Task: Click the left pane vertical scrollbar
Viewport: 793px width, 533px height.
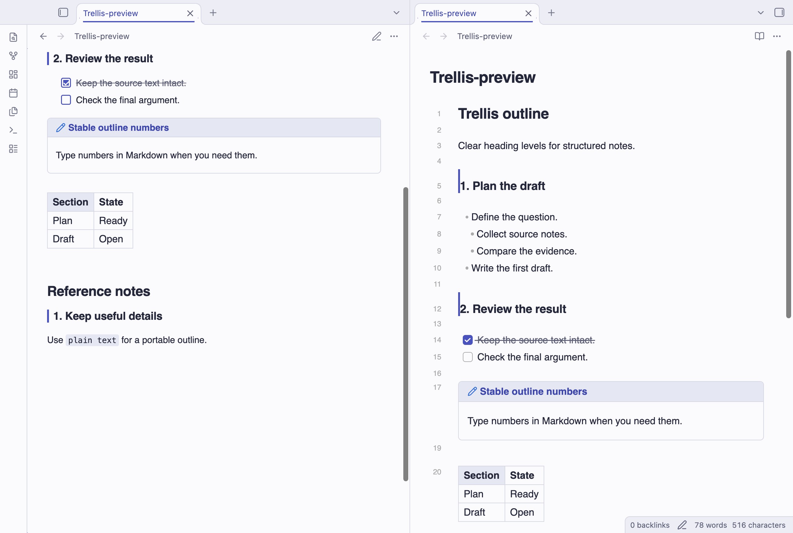Action: (x=406, y=334)
